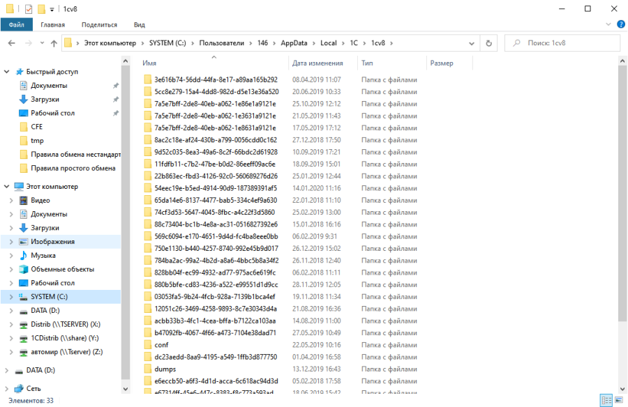Viewport: 628px width, 407px height.
Task: Open the dumps folder
Action: (x=165, y=369)
